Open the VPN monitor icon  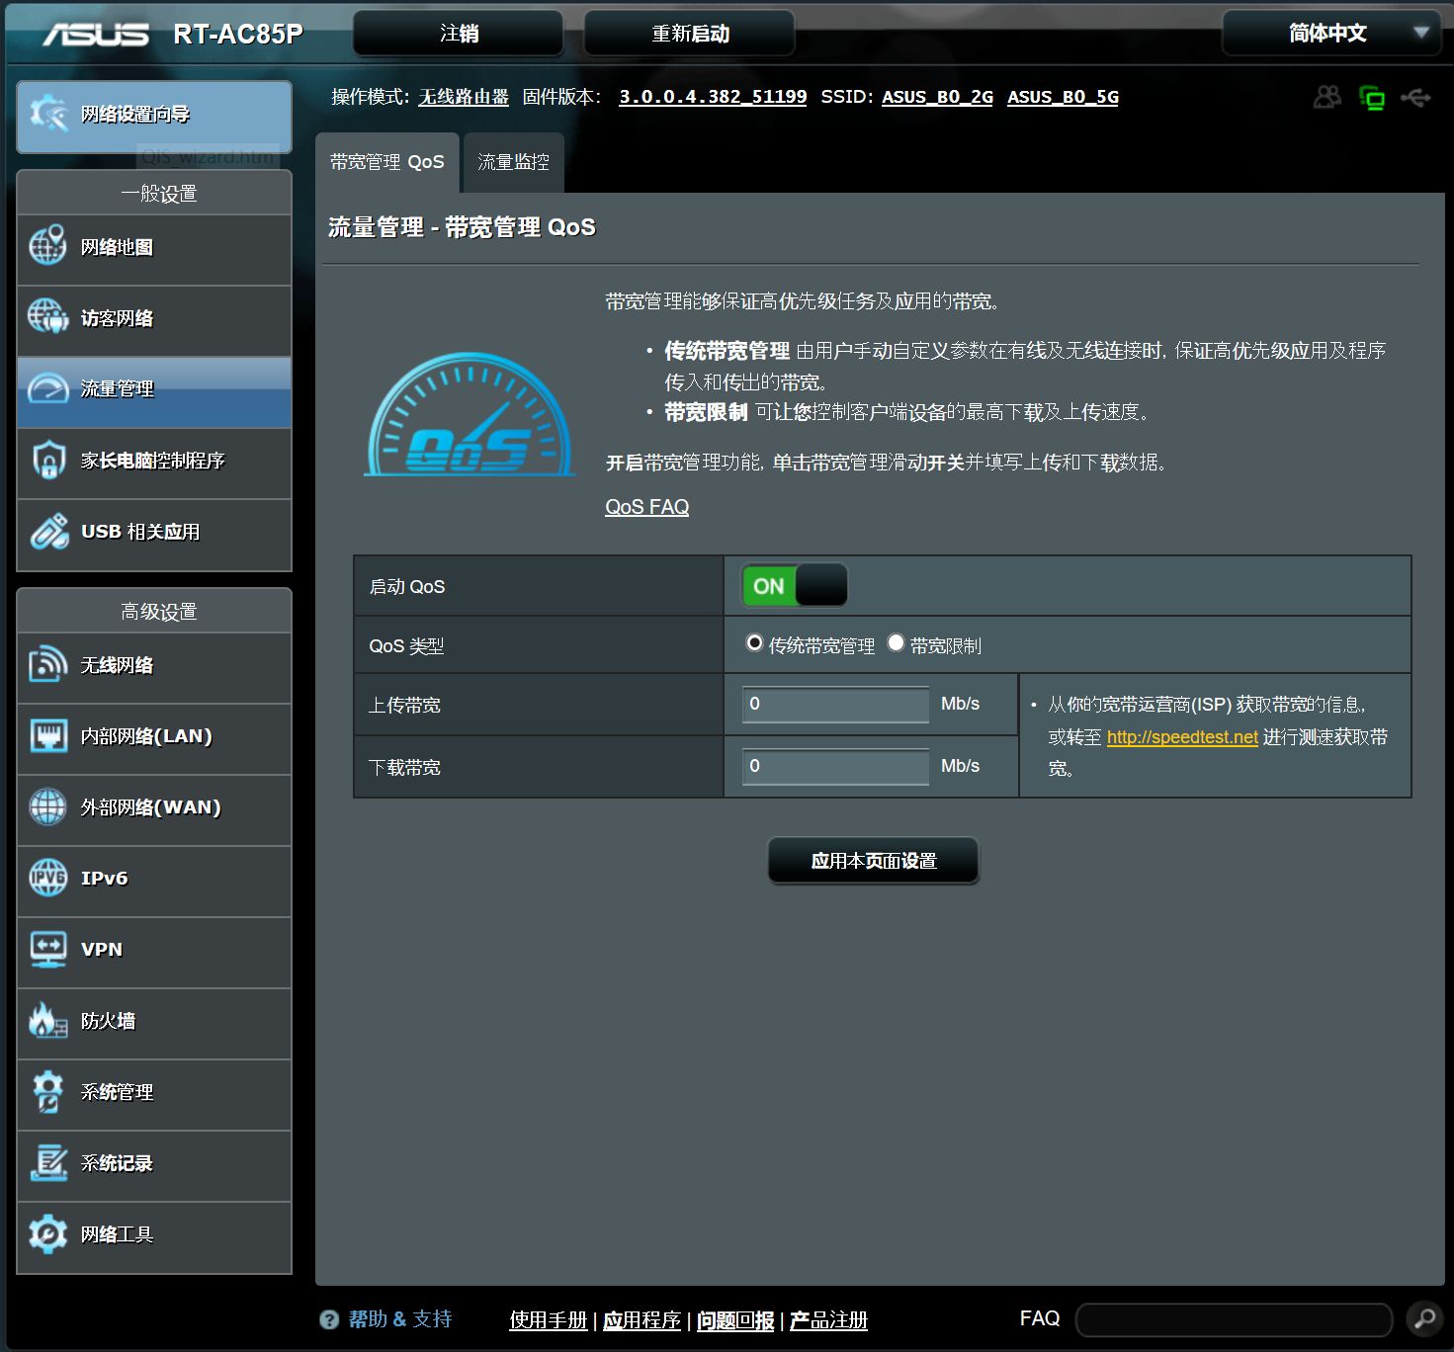[x=47, y=950]
